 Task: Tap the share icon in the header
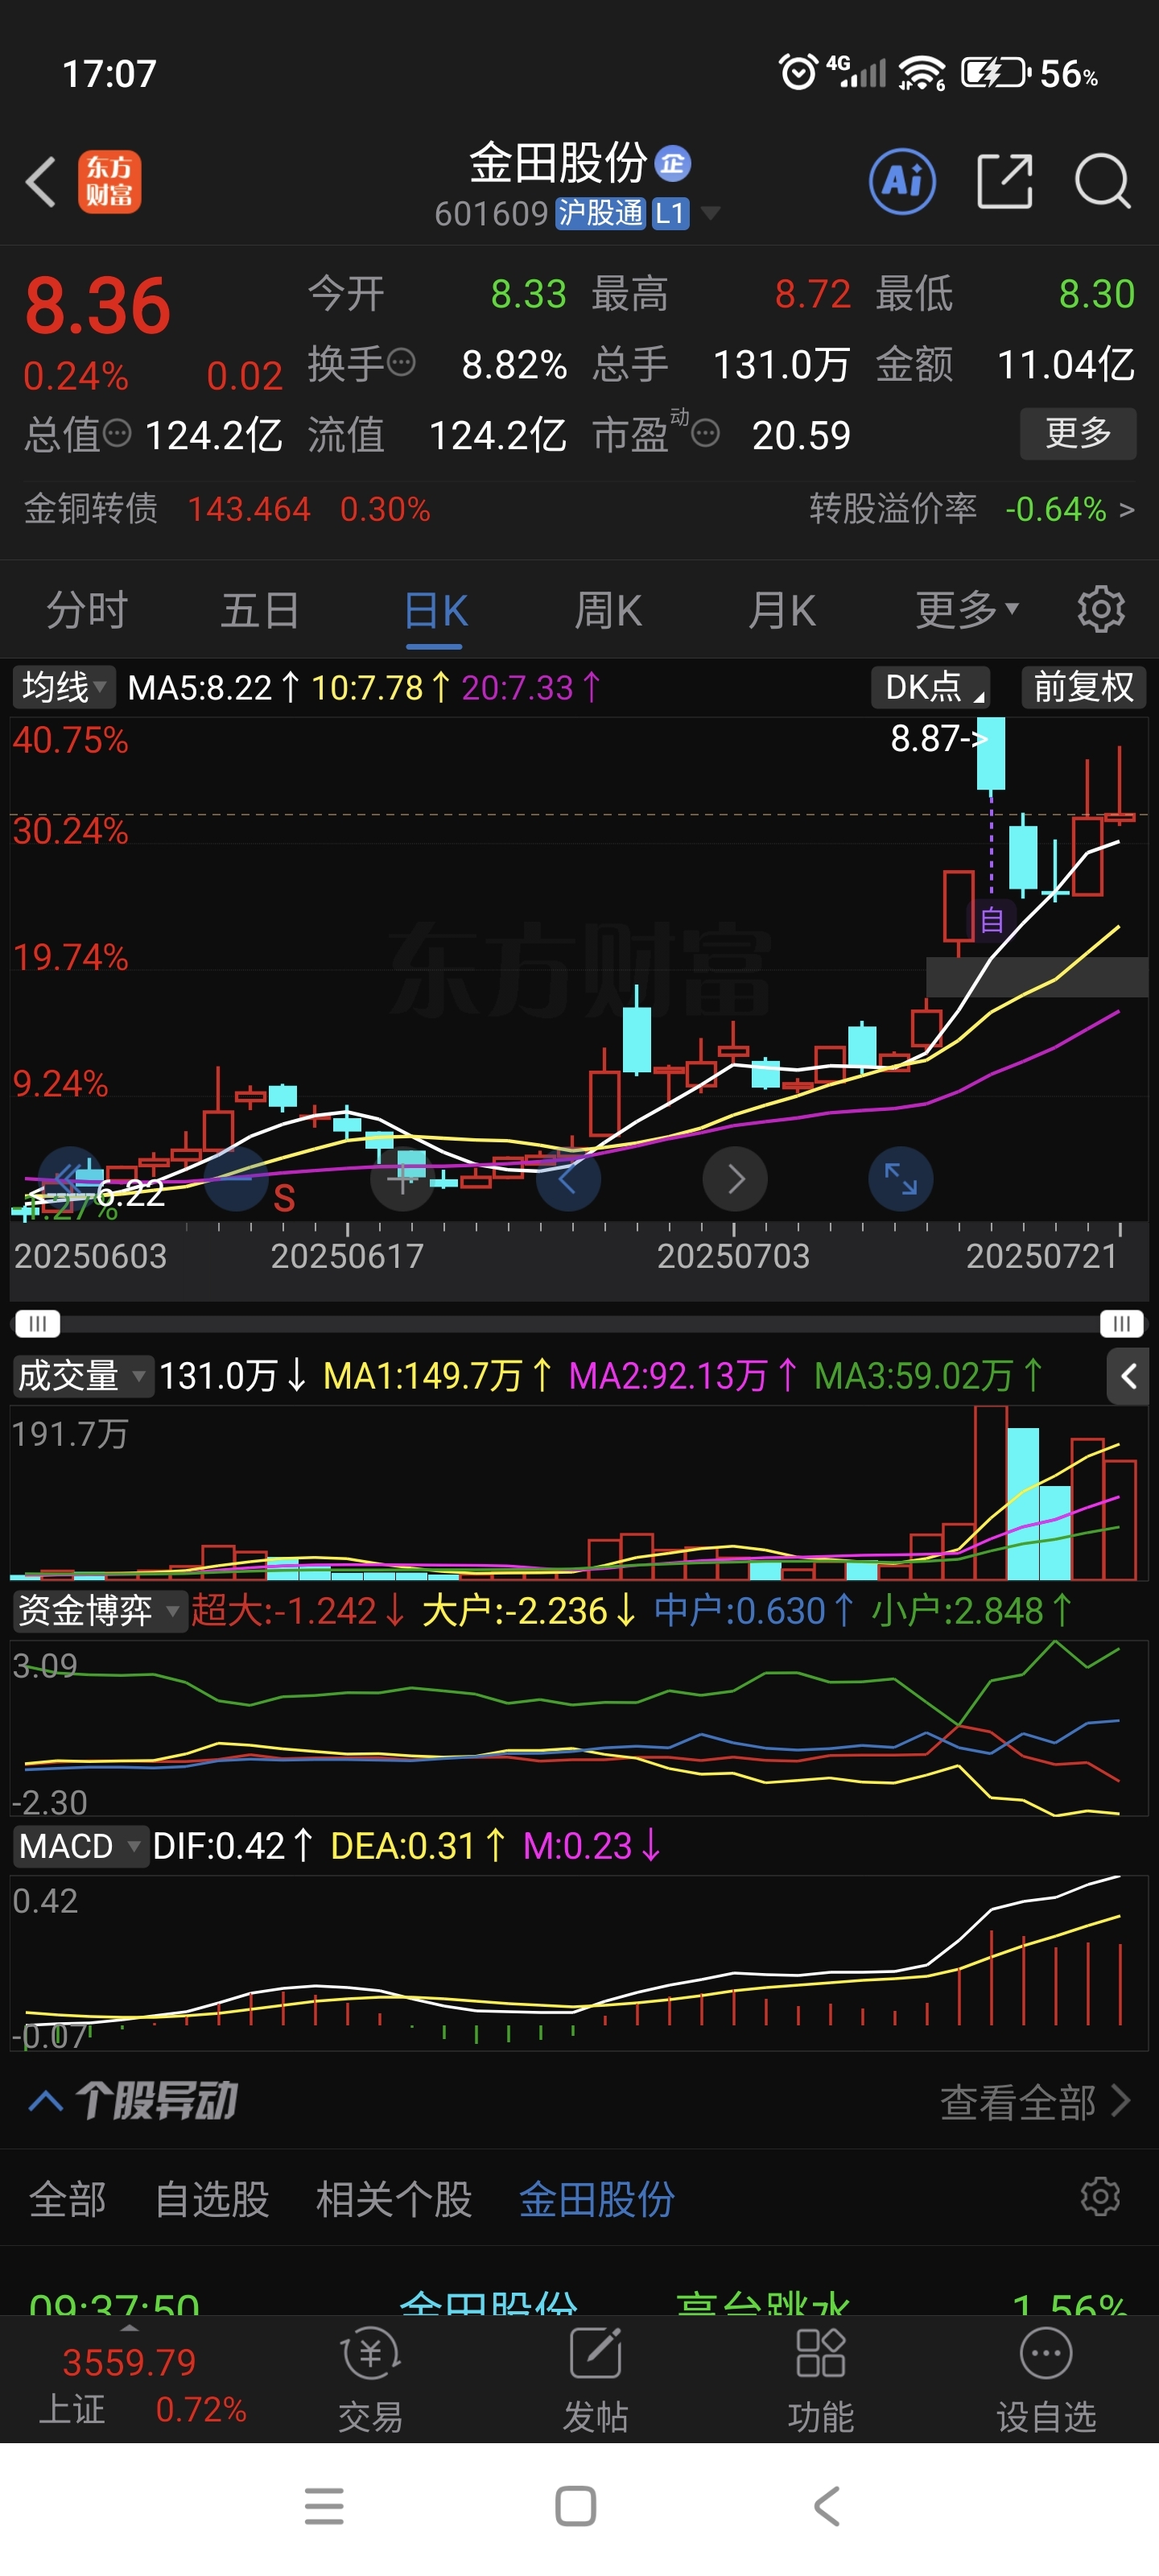click(x=1004, y=182)
